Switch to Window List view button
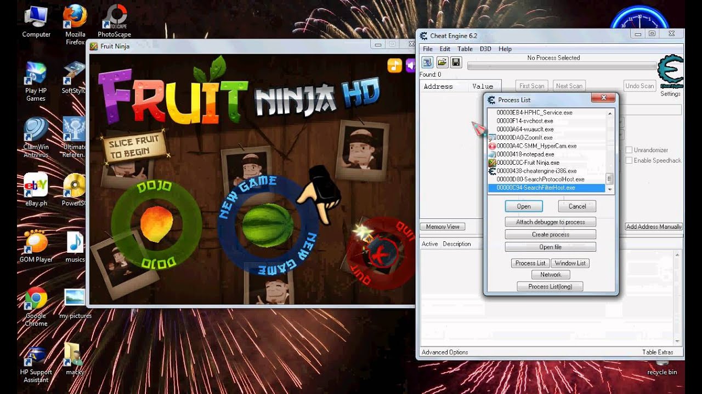Viewport: 702px width, 394px height. tap(570, 263)
